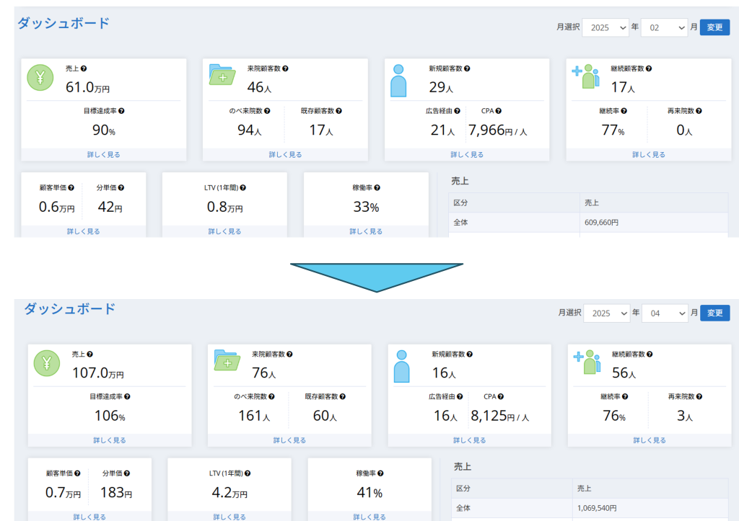
Task: Click the help icon beside 目標達成率 106%
Action: (x=127, y=396)
